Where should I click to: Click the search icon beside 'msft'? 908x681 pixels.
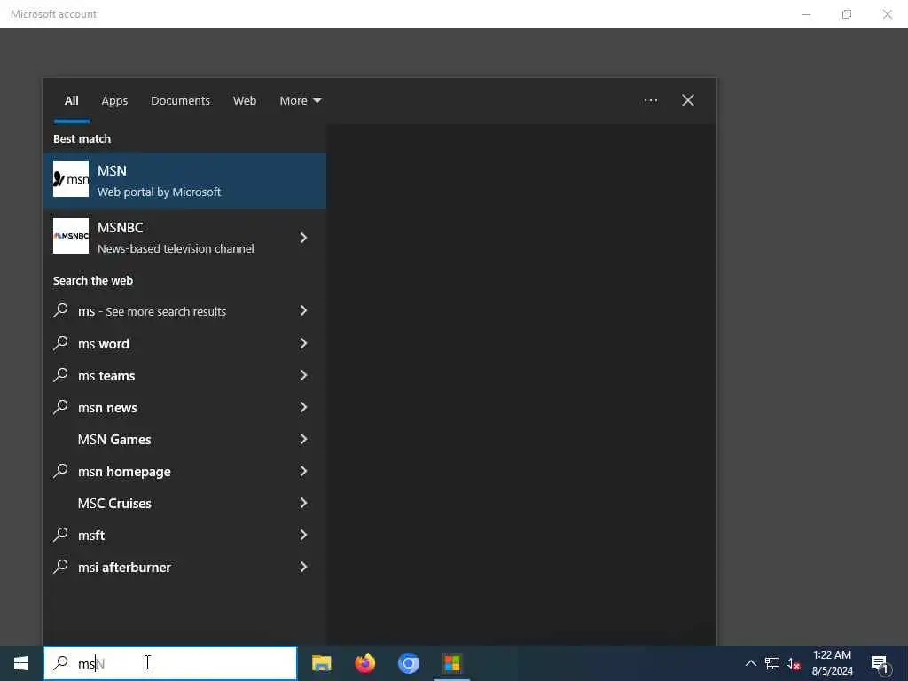tap(61, 534)
